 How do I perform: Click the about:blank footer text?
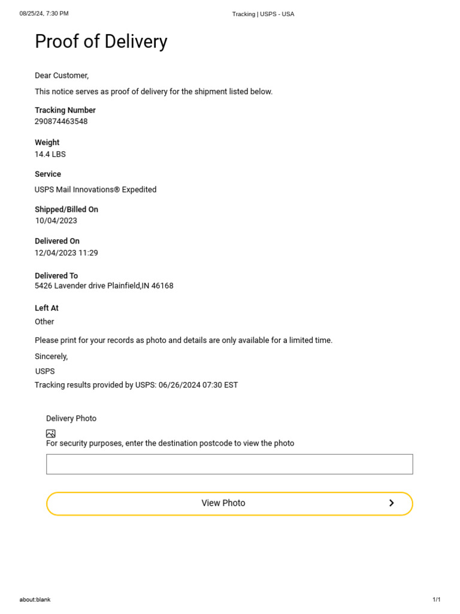pyautogui.click(x=35, y=600)
